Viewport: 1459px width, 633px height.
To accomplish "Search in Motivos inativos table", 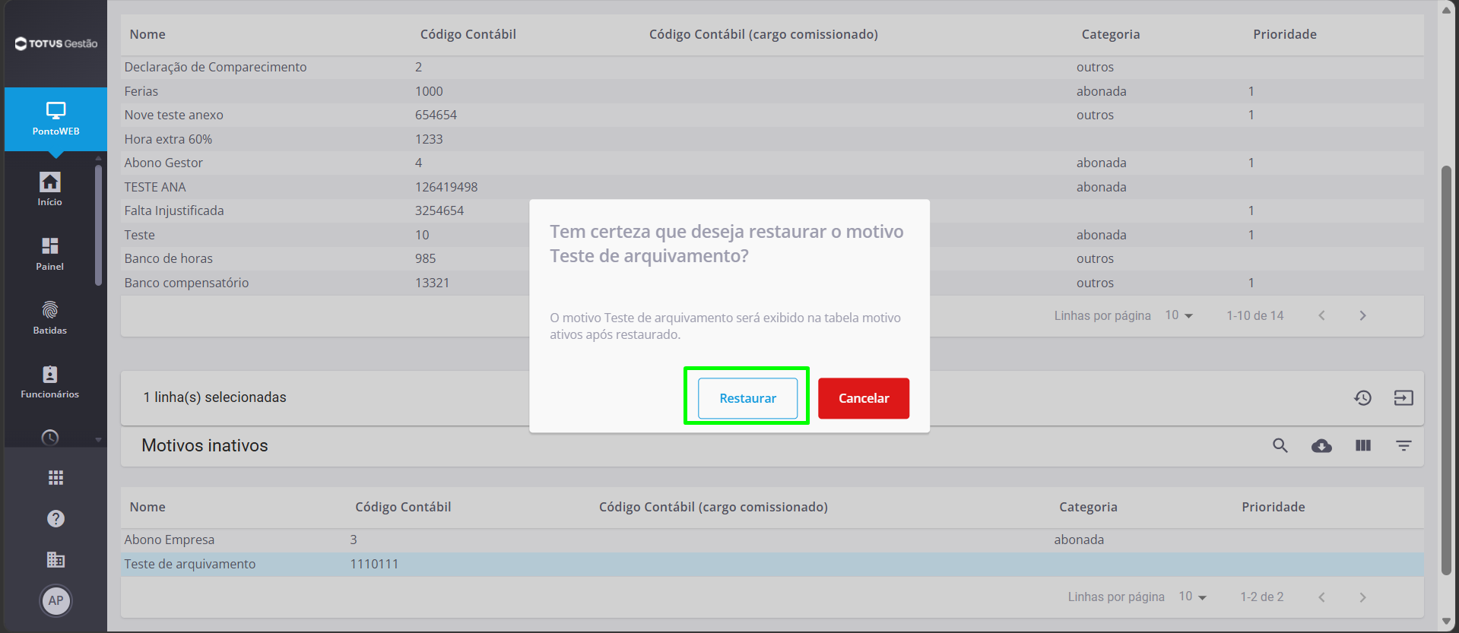I will [1280, 445].
